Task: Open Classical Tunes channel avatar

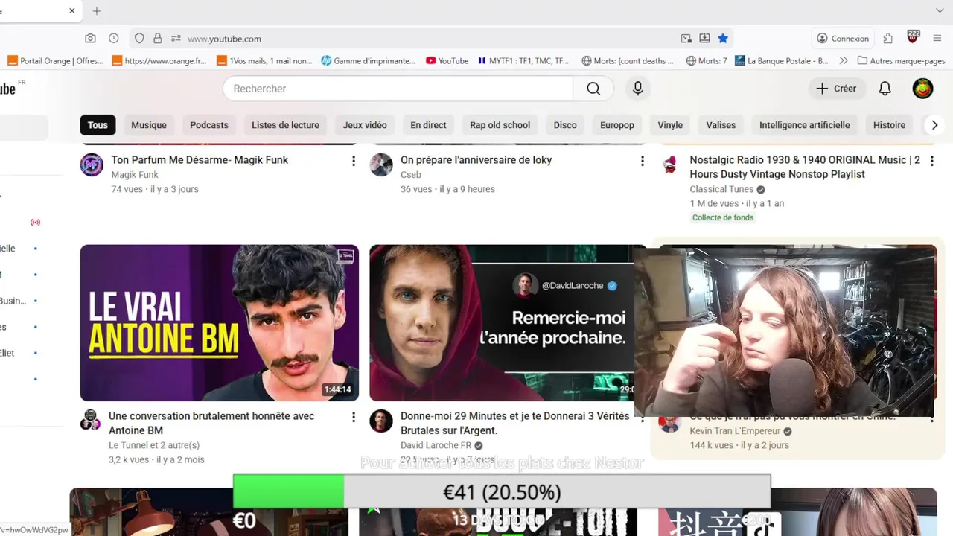Action: pyautogui.click(x=670, y=165)
